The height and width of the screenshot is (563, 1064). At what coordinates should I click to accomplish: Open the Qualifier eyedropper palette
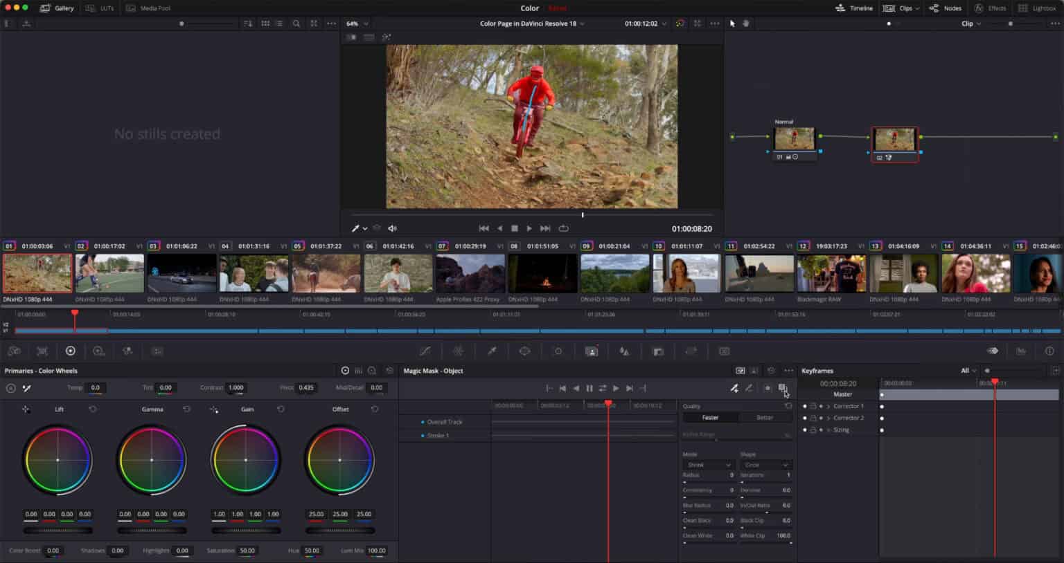click(492, 351)
